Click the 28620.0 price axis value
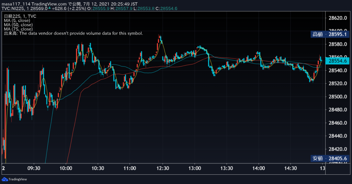The height and width of the screenshot is (184, 352). click(338, 18)
